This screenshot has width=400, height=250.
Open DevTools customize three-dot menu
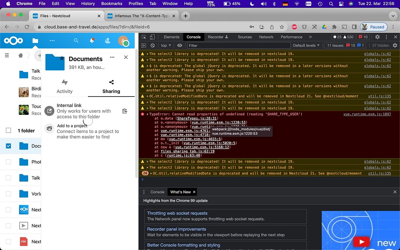click(386, 37)
